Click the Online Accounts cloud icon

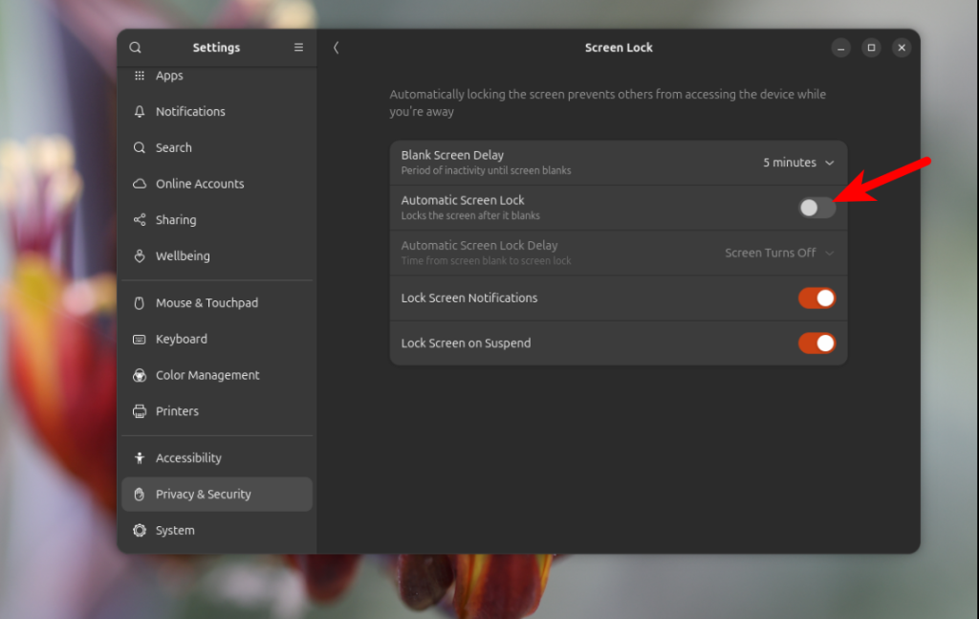(140, 184)
